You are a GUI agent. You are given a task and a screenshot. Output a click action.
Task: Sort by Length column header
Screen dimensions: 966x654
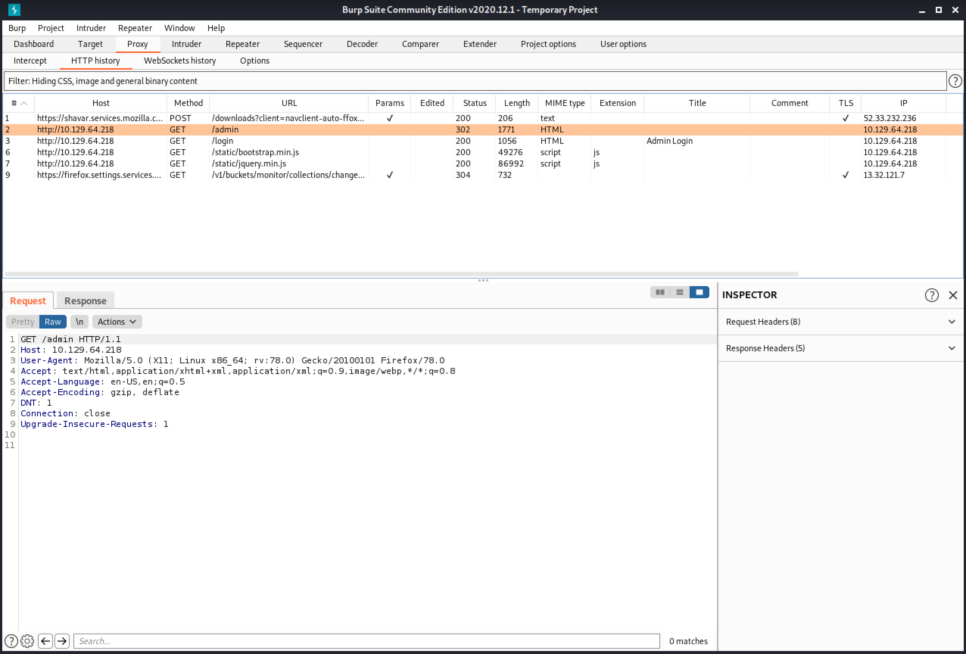tap(517, 103)
